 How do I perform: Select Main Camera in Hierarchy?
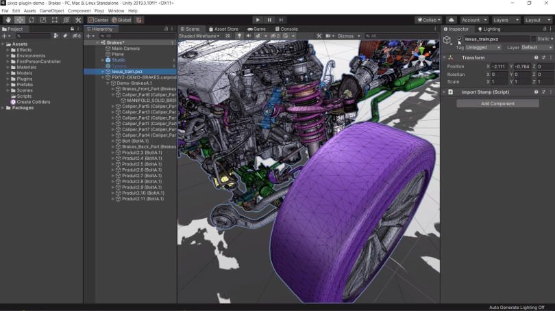point(126,49)
